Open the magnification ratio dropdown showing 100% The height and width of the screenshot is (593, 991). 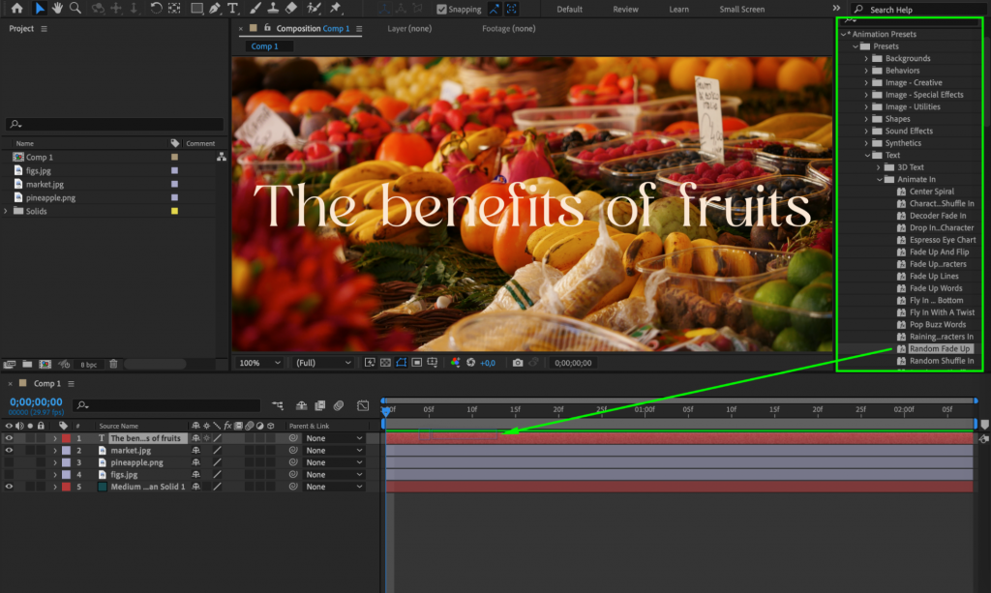(257, 363)
